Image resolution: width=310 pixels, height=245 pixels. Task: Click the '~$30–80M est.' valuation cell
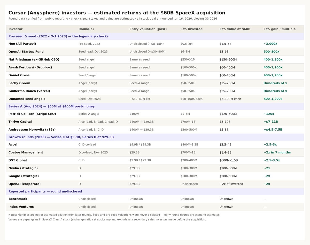(x=140, y=99)
